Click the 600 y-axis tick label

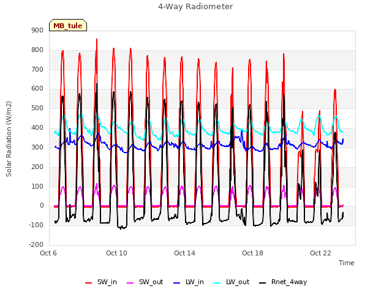(x=37, y=89)
